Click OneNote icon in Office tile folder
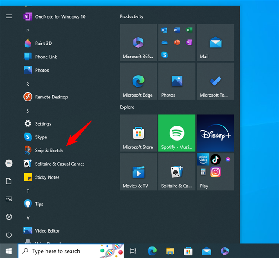 (189, 42)
